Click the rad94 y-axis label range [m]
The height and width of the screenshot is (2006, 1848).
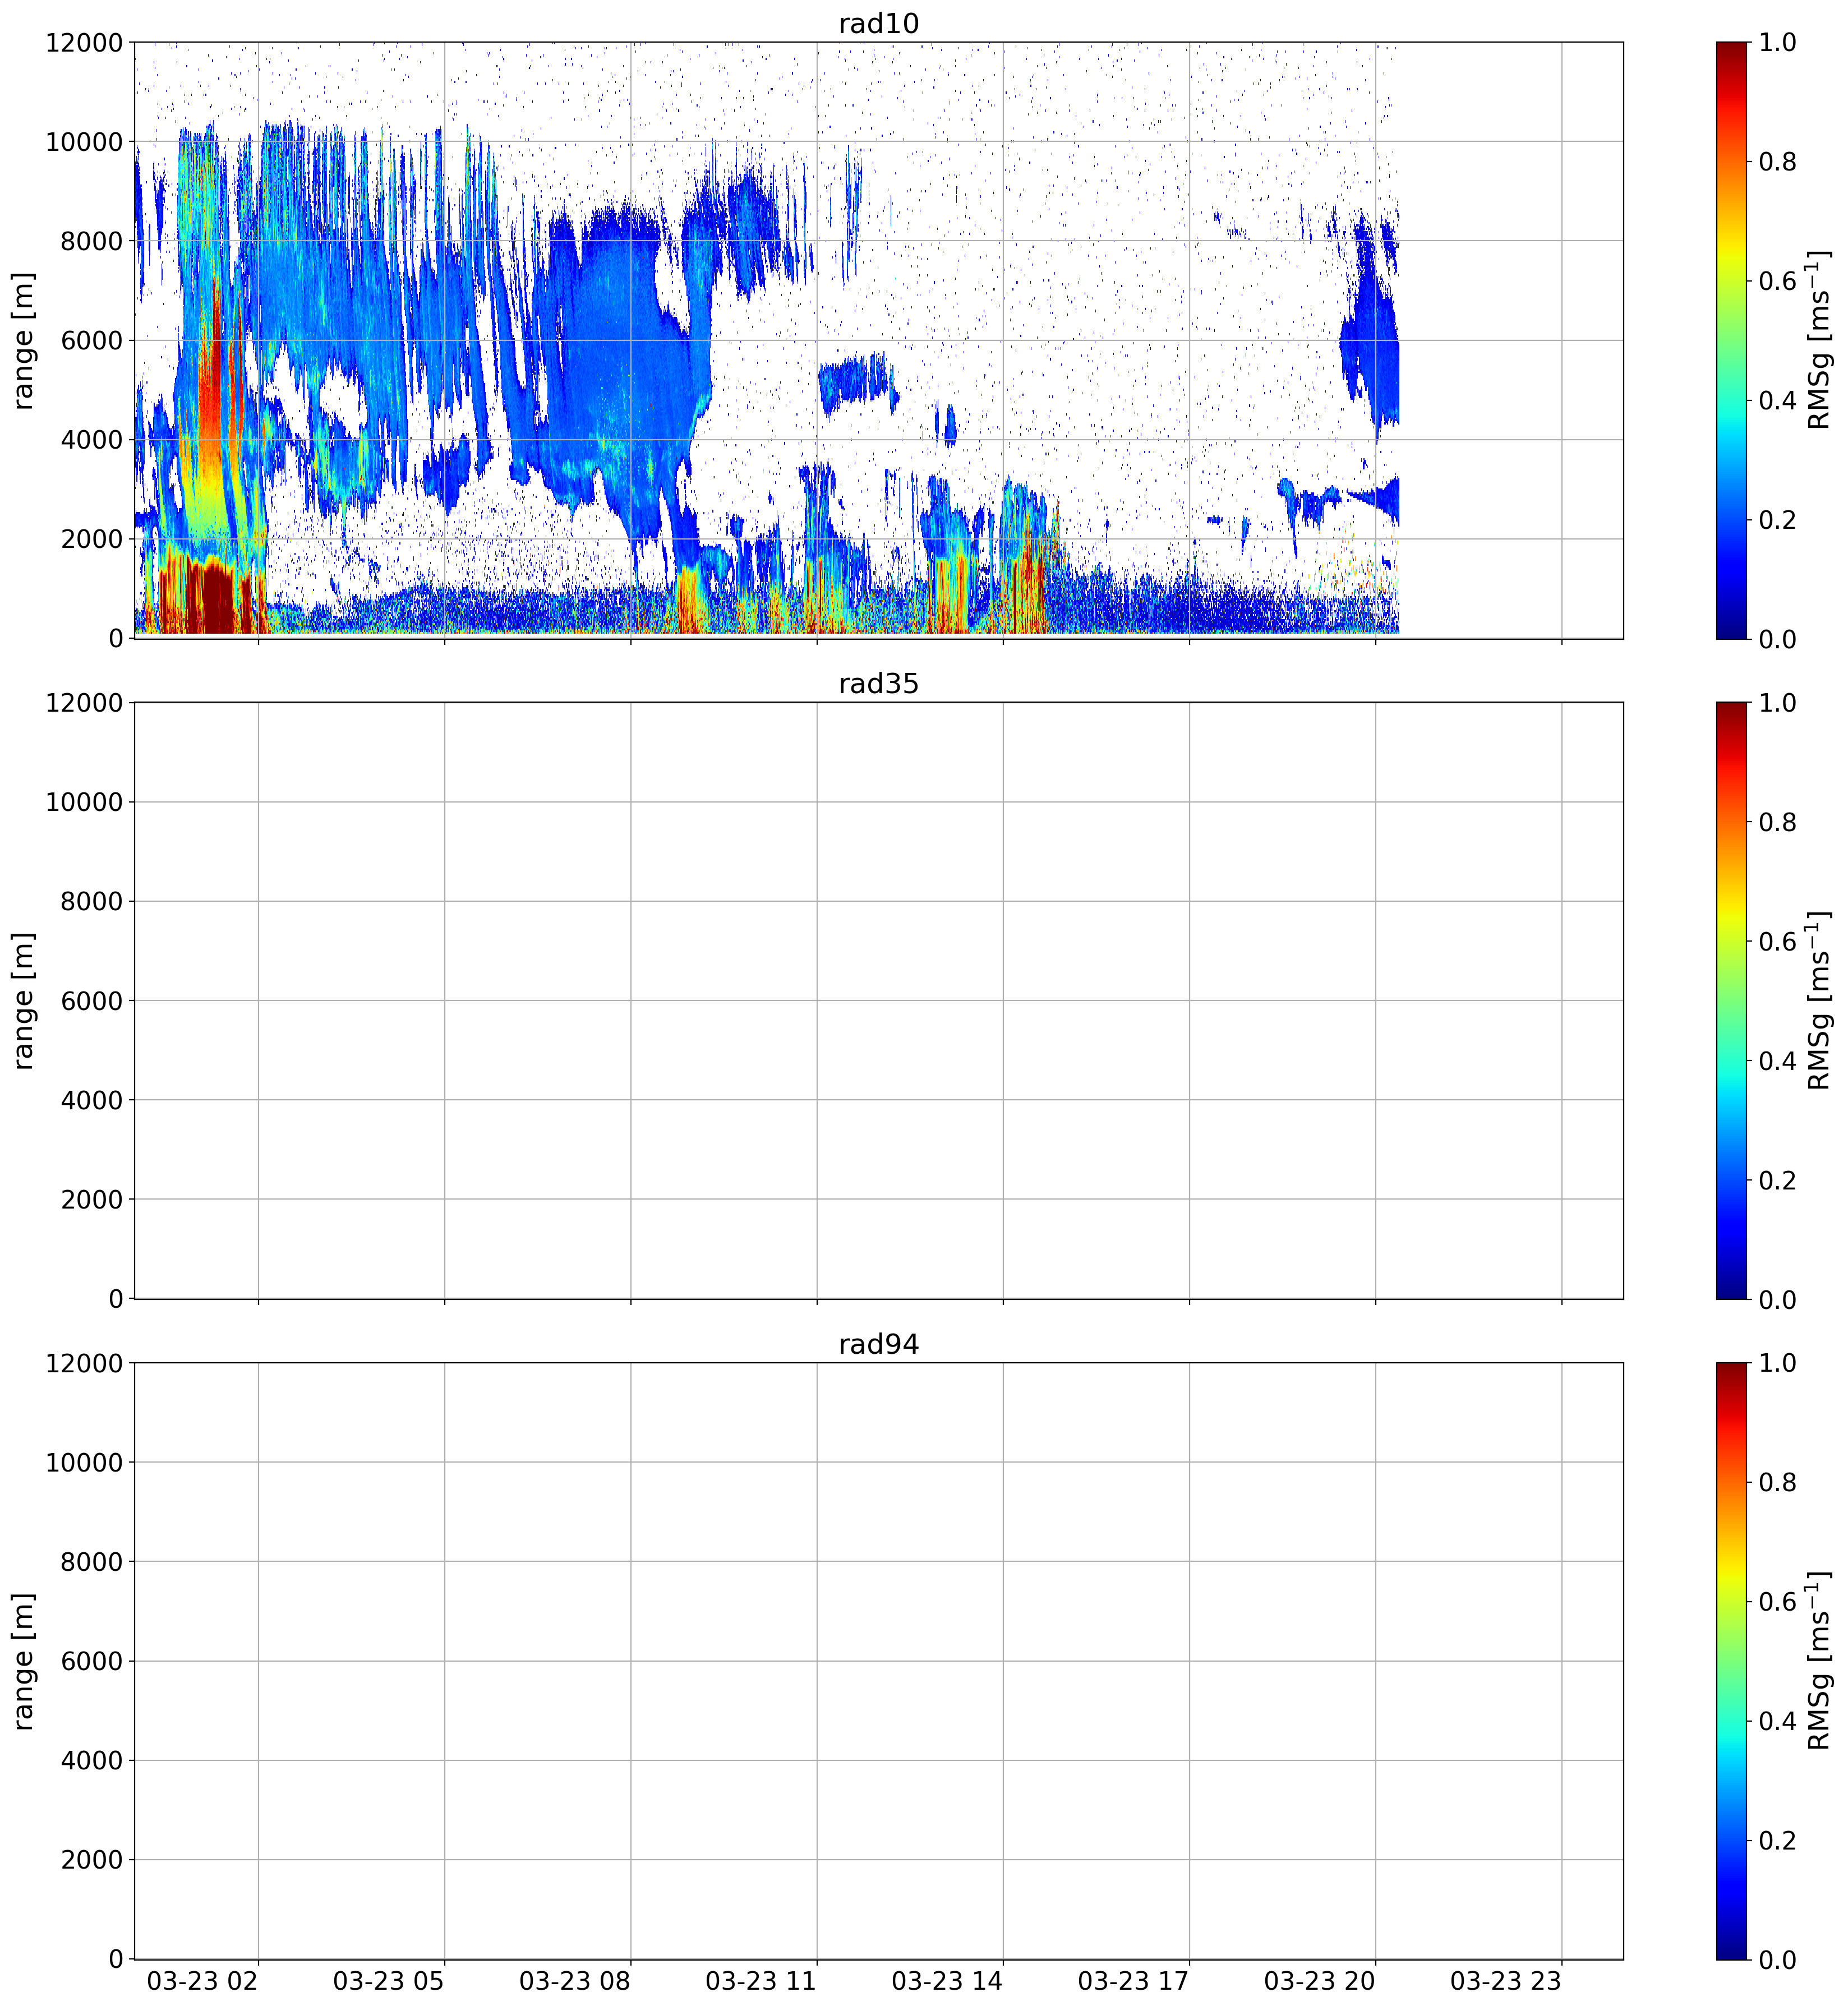[x=23, y=1661]
